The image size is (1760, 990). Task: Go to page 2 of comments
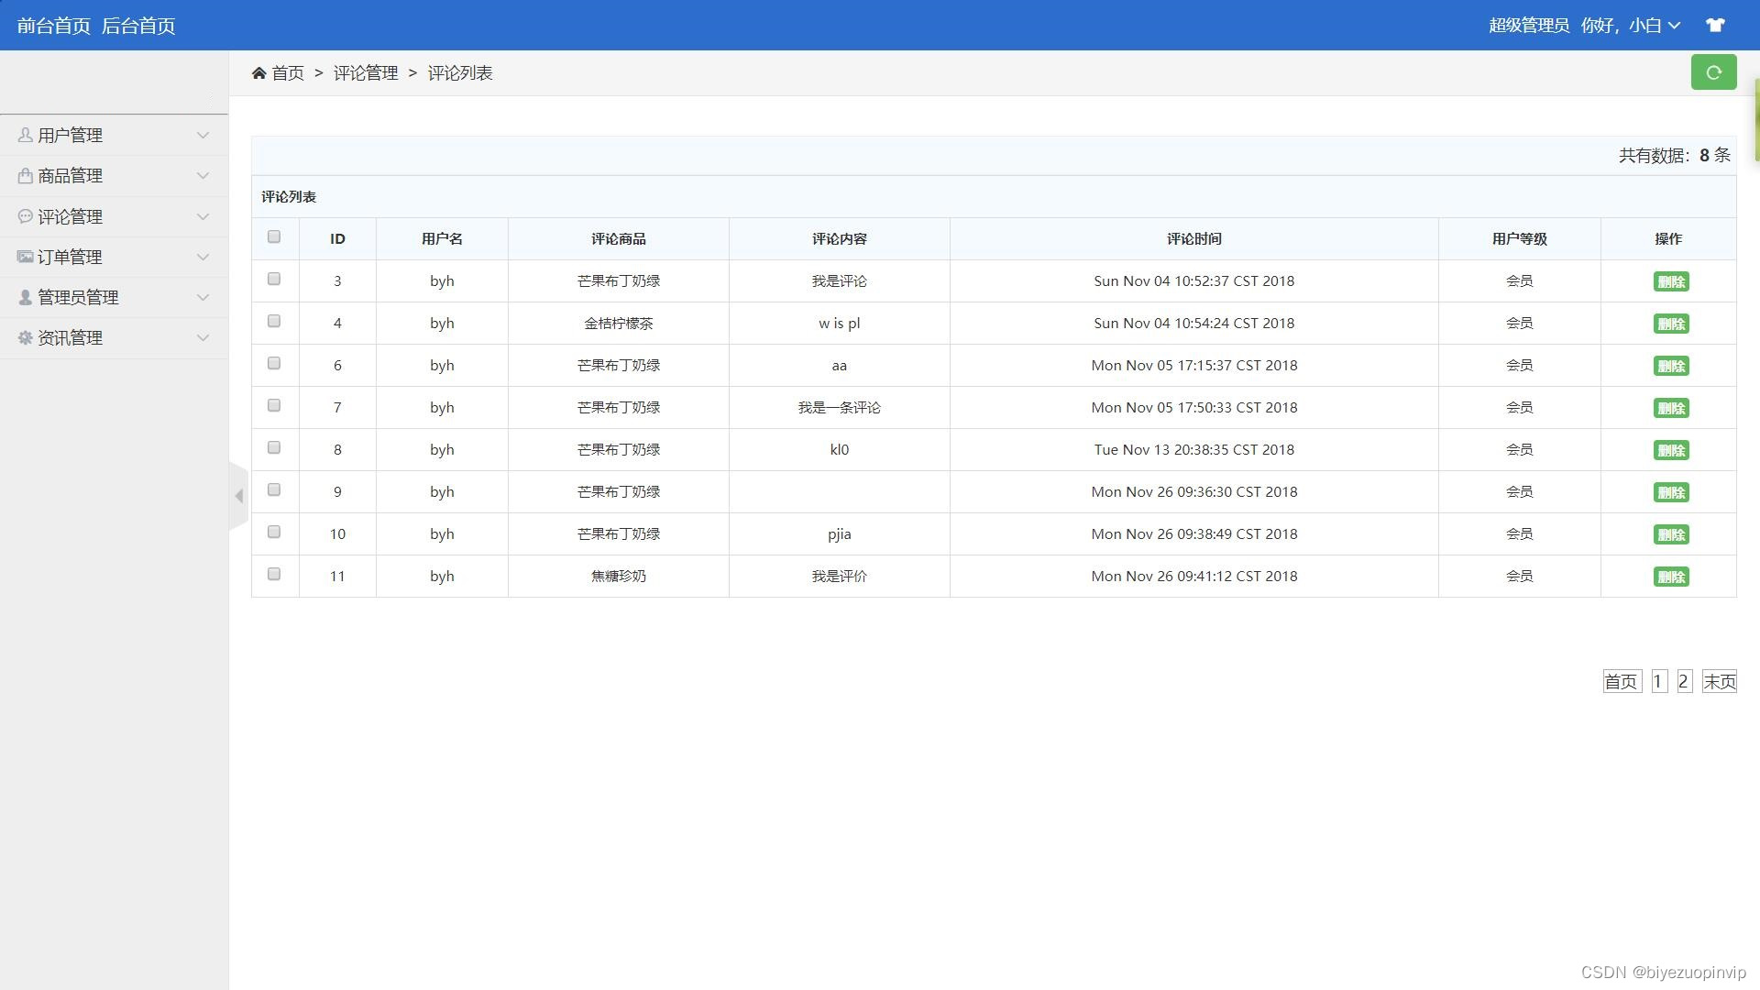pos(1683,681)
